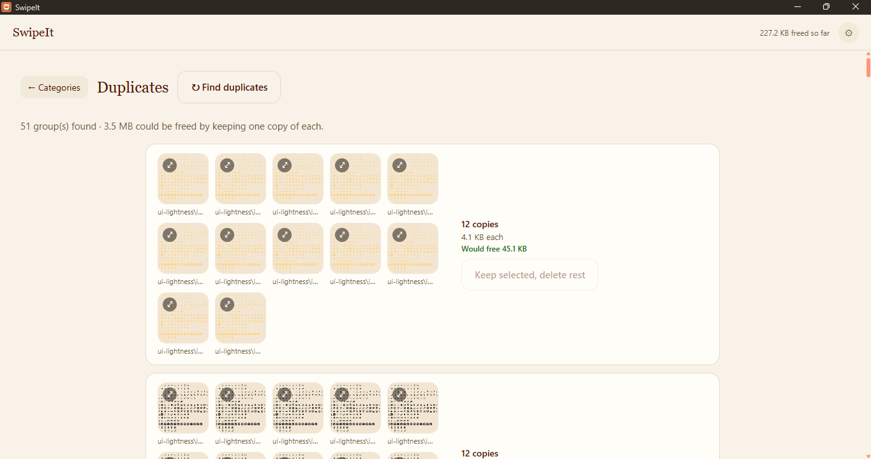The width and height of the screenshot is (871, 459).
Task: Expand fourth orange thumbnail in top row
Action: click(x=342, y=165)
